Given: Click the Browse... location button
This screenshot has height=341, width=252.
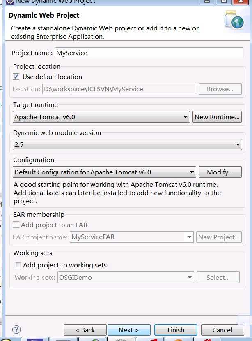Looking at the screenshot, I should [x=220, y=89].
